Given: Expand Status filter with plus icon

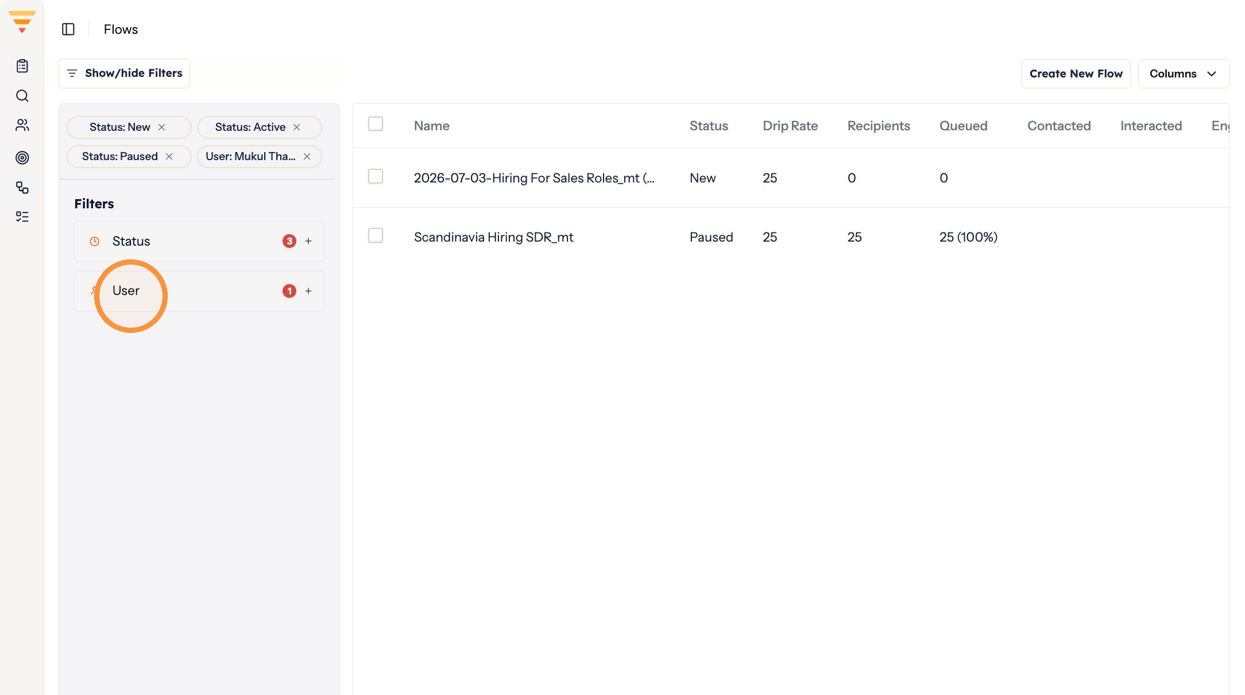Looking at the screenshot, I should [x=308, y=241].
